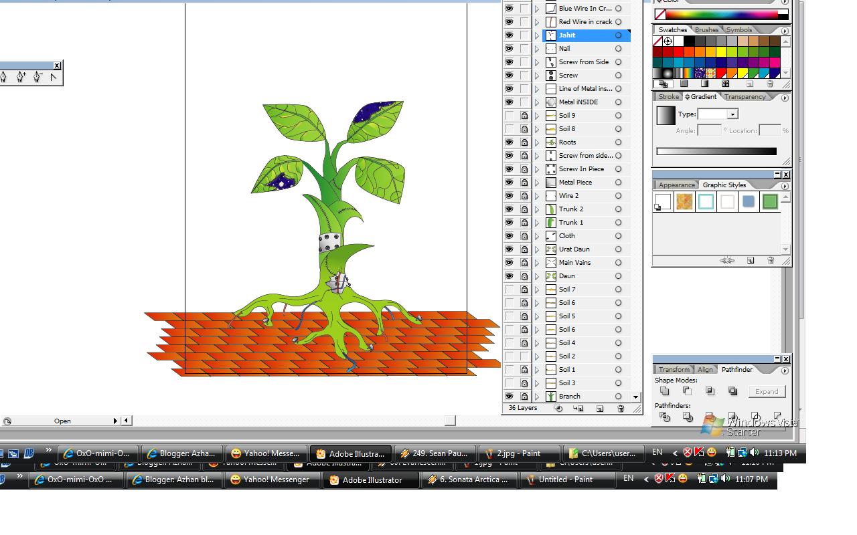Show the Soil 9 layer visibility box
The height and width of the screenshot is (535, 857).
(x=510, y=116)
